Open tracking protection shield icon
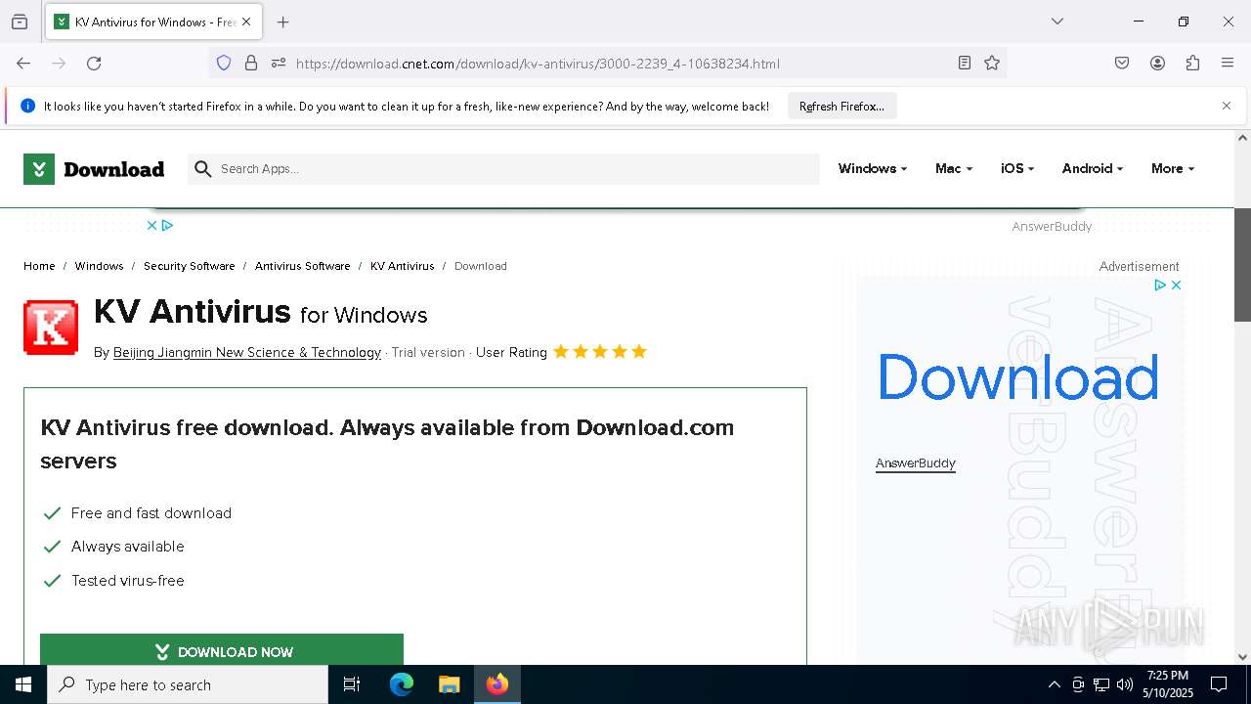Image resolution: width=1251 pixels, height=704 pixels. click(224, 64)
